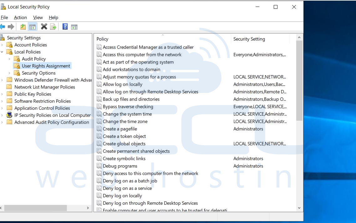Click the Export List toolbar icon
The image size is (356, 223).
click(x=53, y=27)
